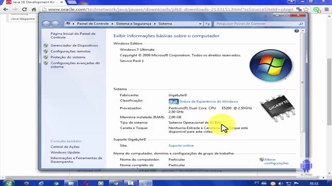Go back in the Chrome browser
The image size is (332, 186).
click(x=6, y=9)
